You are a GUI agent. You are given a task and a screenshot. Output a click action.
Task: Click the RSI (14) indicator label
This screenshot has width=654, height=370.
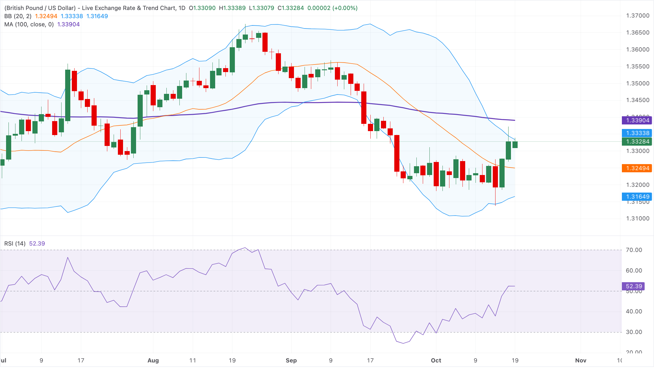click(x=15, y=243)
